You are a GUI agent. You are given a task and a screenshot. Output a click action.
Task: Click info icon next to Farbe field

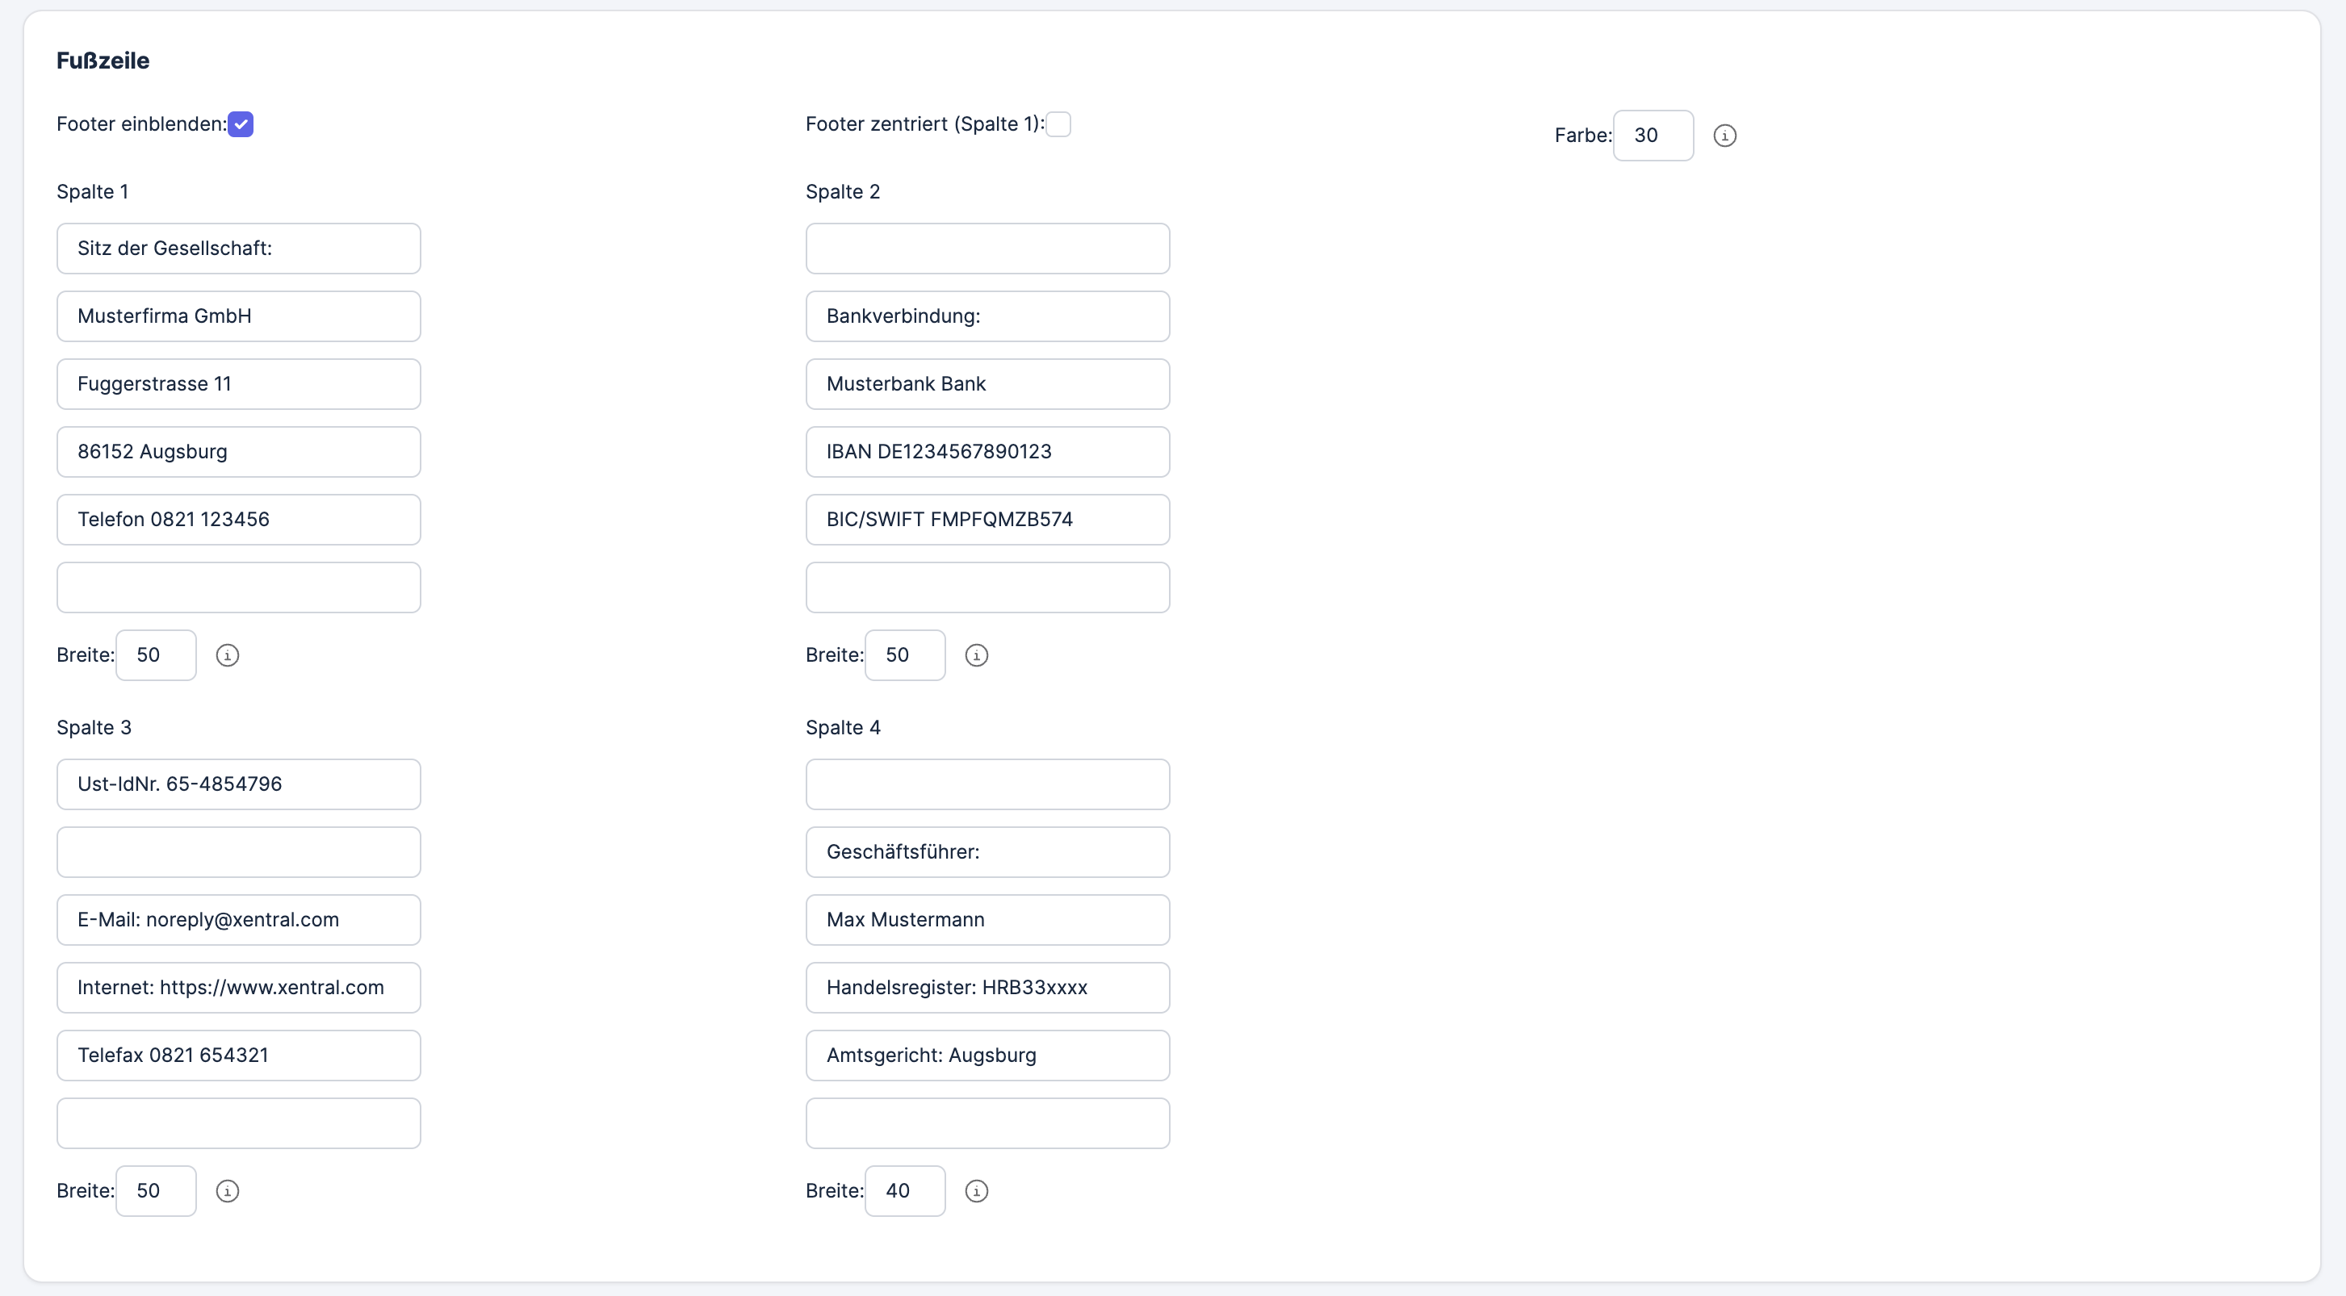1724,136
